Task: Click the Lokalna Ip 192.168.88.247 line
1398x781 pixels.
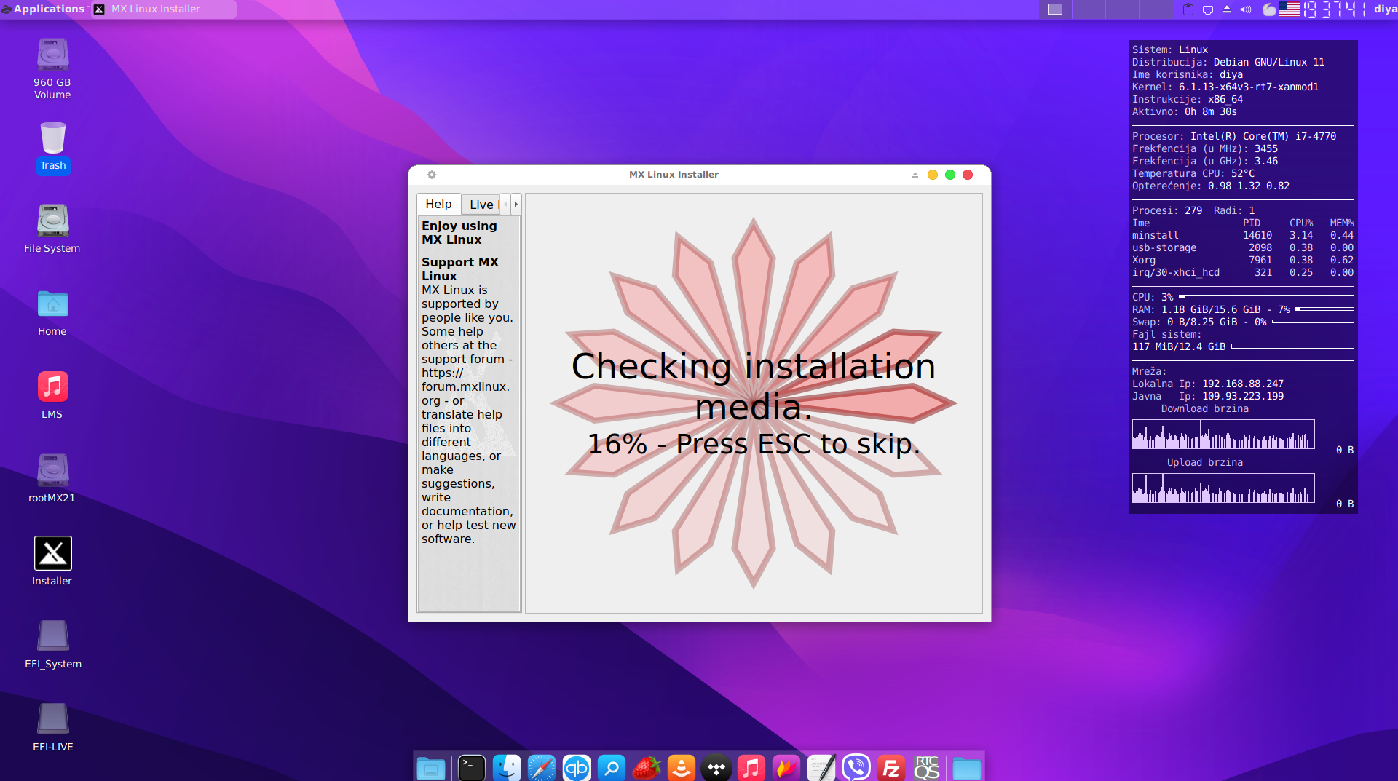Action: (x=1208, y=384)
